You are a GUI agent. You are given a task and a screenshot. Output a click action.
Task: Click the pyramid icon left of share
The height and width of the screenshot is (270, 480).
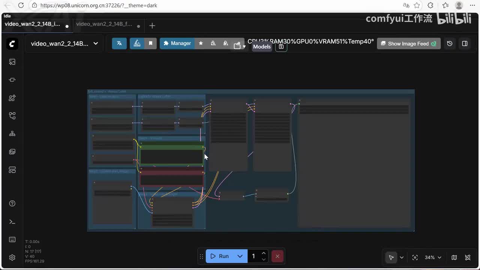[225, 43]
